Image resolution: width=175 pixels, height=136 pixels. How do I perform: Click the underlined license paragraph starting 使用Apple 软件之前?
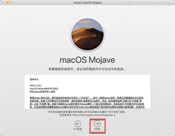(87, 102)
